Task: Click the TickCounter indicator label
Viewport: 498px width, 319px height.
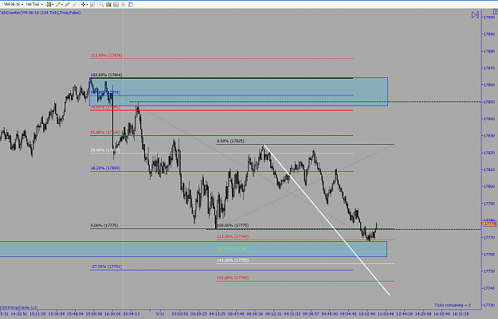Action: click(40, 13)
